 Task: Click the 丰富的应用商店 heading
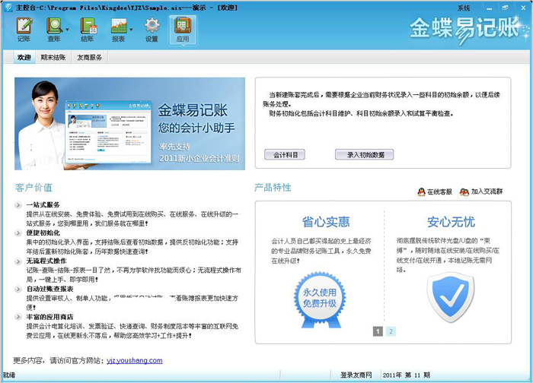(x=50, y=317)
